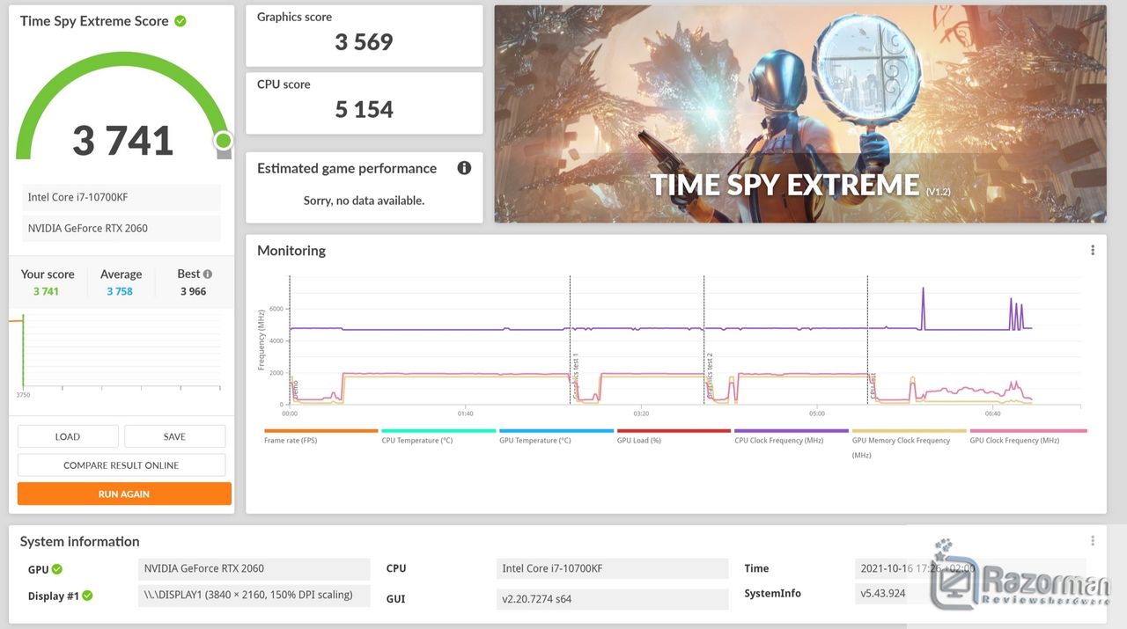This screenshot has height=629, width=1127.
Task: Click the orange RUN AGAIN button
Action: (124, 494)
